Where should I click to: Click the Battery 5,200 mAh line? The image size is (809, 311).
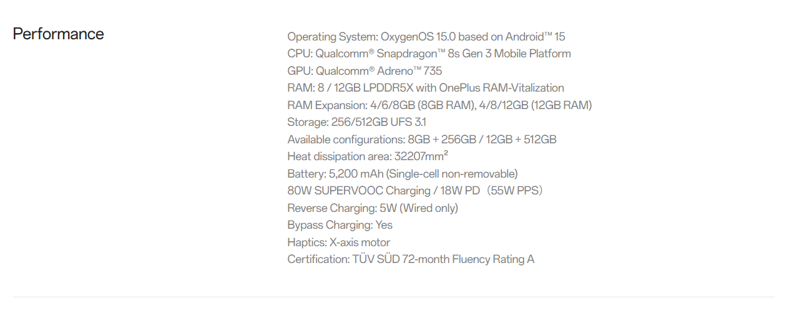click(x=402, y=173)
